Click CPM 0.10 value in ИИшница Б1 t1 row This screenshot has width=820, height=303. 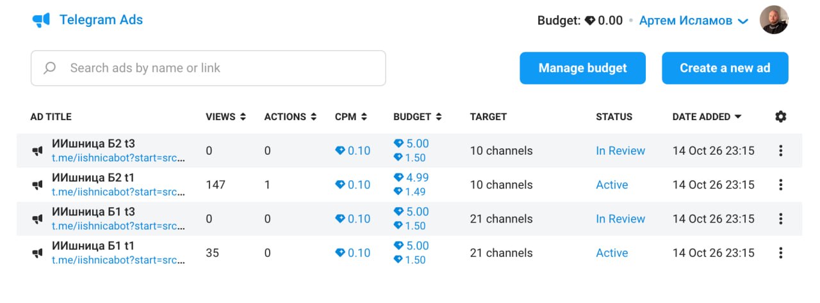pyautogui.click(x=353, y=252)
